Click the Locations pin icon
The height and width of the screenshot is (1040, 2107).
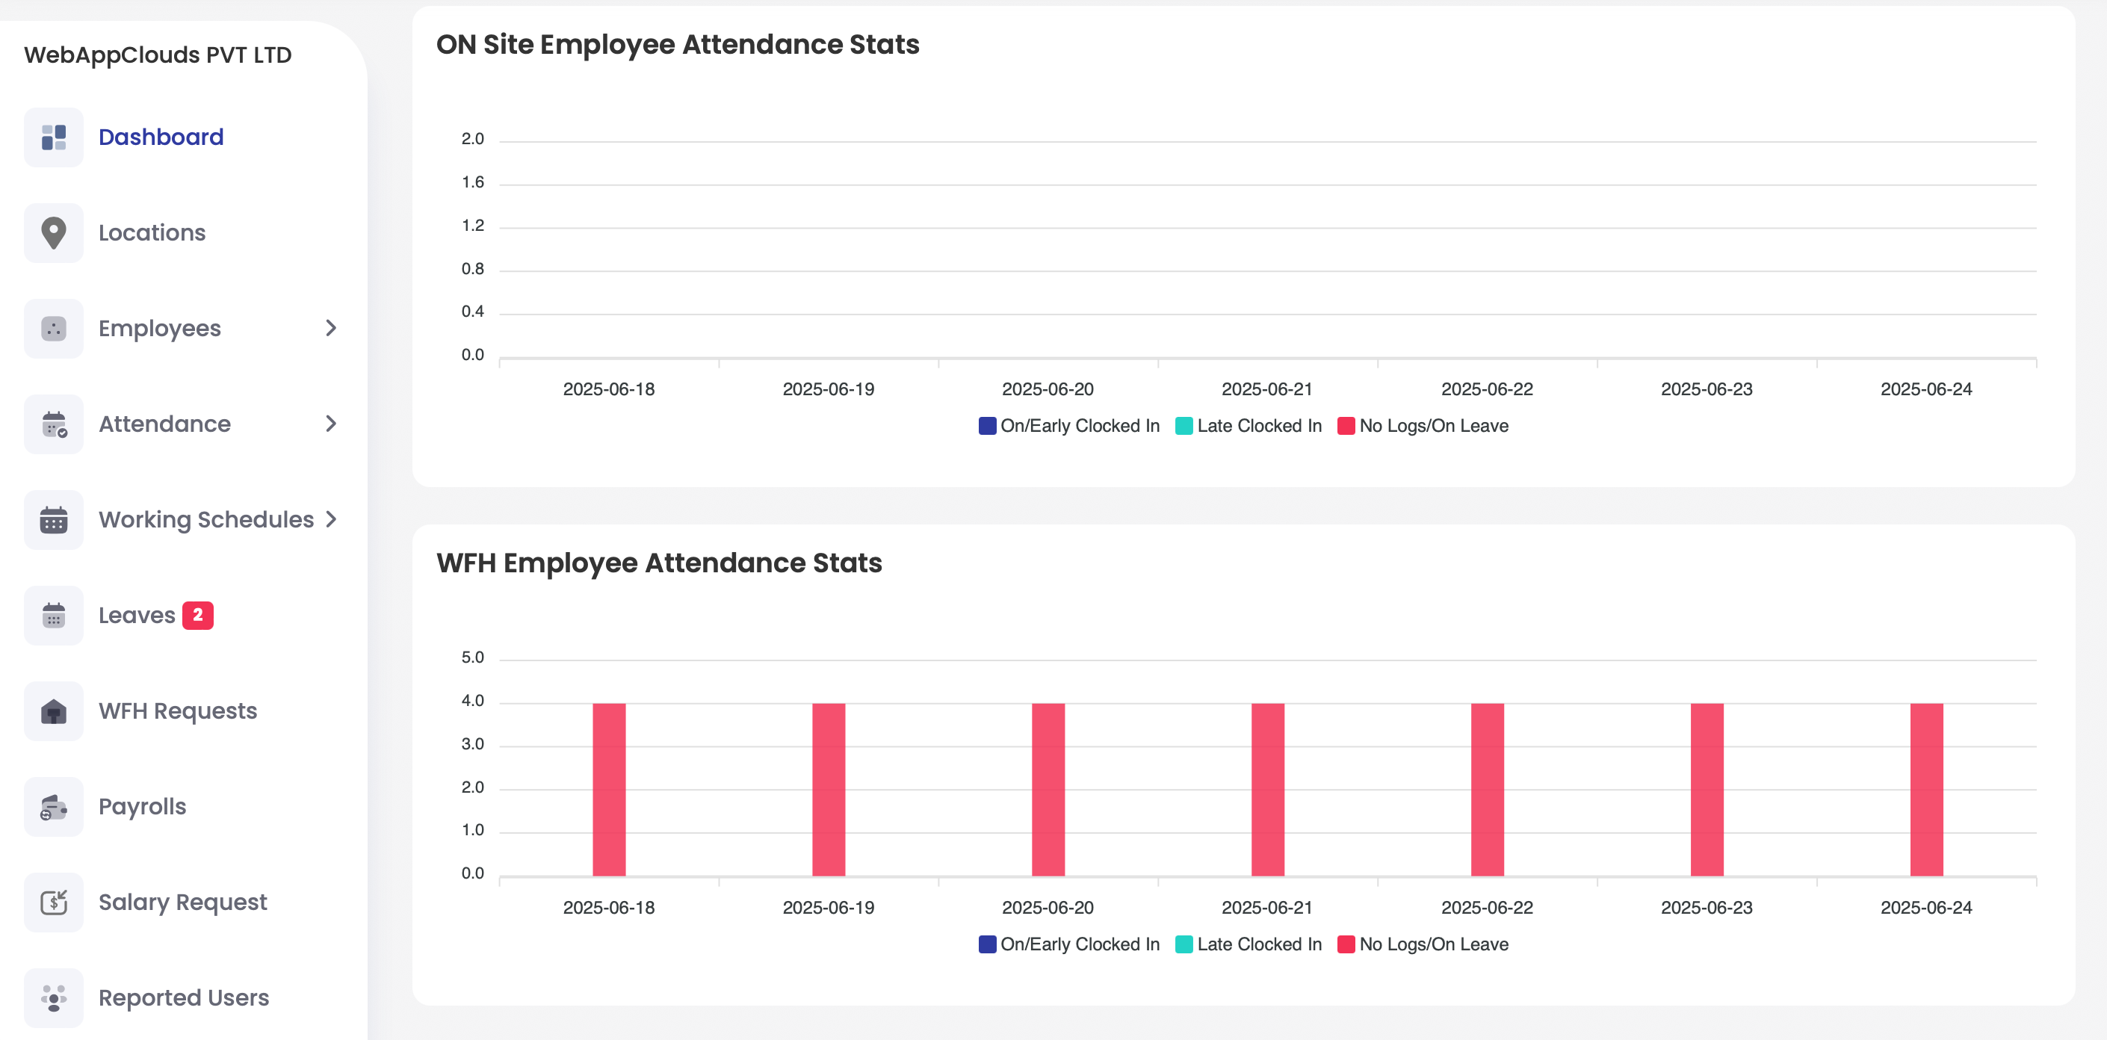pos(53,232)
